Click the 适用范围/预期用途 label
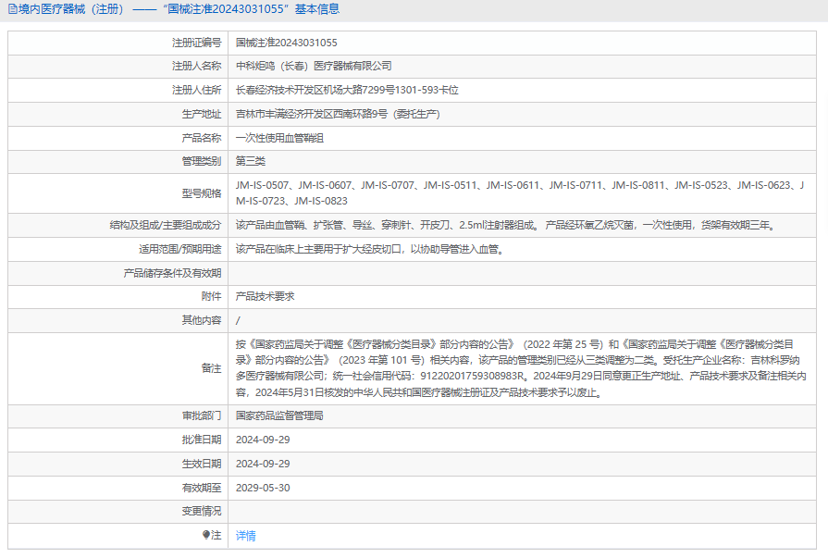This screenshot has height=558, width=828. pyautogui.click(x=180, y=250)
